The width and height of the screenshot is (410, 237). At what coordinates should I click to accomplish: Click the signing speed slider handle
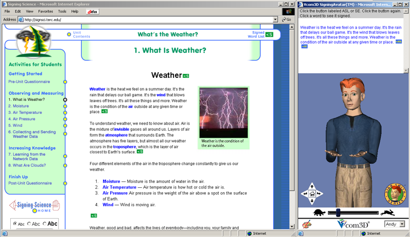[x=338, y=212]
